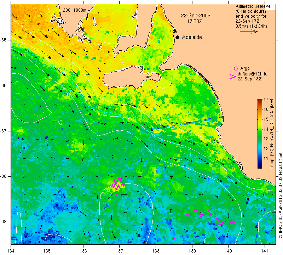Click latitude axis label -38

click(x=4, y=176)
